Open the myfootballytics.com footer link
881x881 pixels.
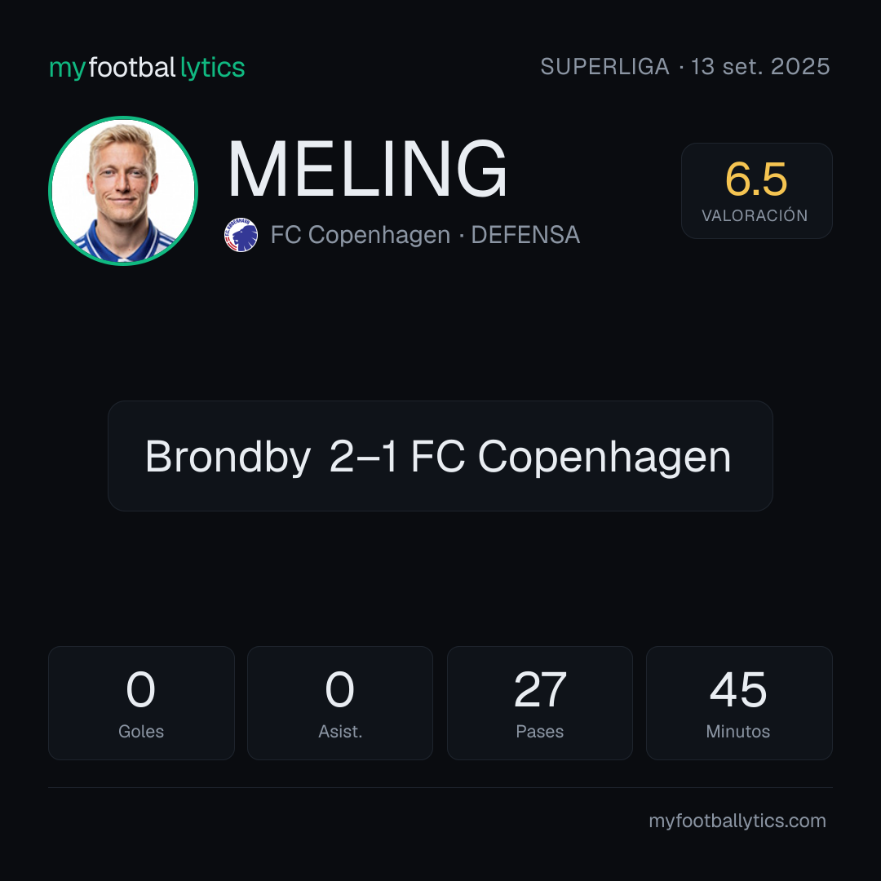click(x=737, y=821)
